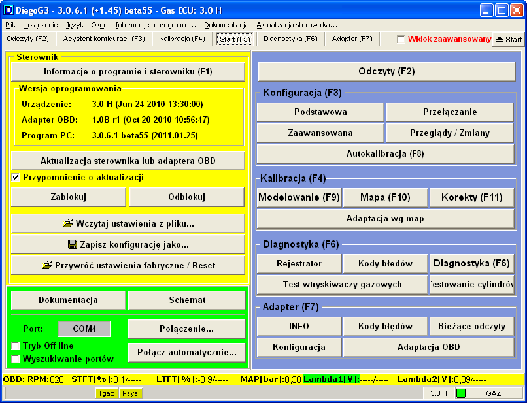The height and width of the screenshot is (403, 527).
Task: Open the Rejestrator button
Action: (x=299, y=263)
